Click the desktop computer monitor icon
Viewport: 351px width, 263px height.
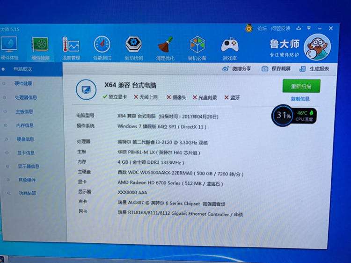click(86, 90)
